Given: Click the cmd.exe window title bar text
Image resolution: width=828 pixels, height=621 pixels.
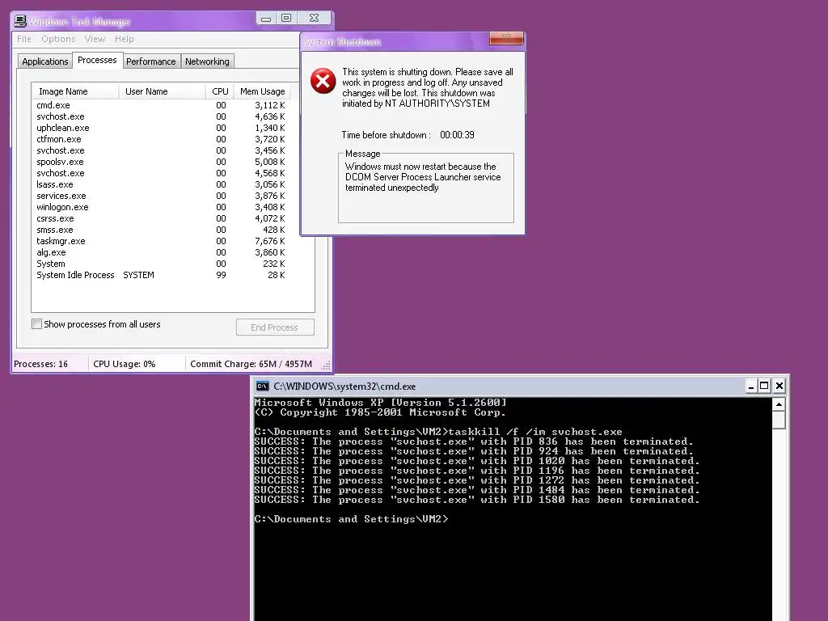Looking at the screenshot, I should pos(344,386).
